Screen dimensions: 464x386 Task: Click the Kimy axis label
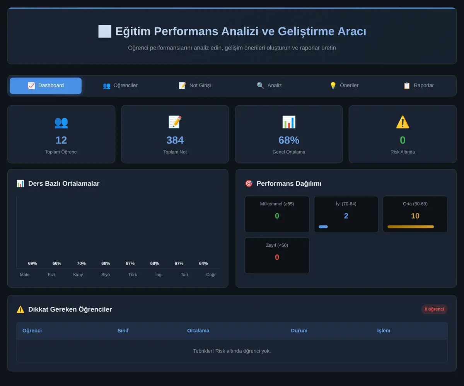pos(78,275)
